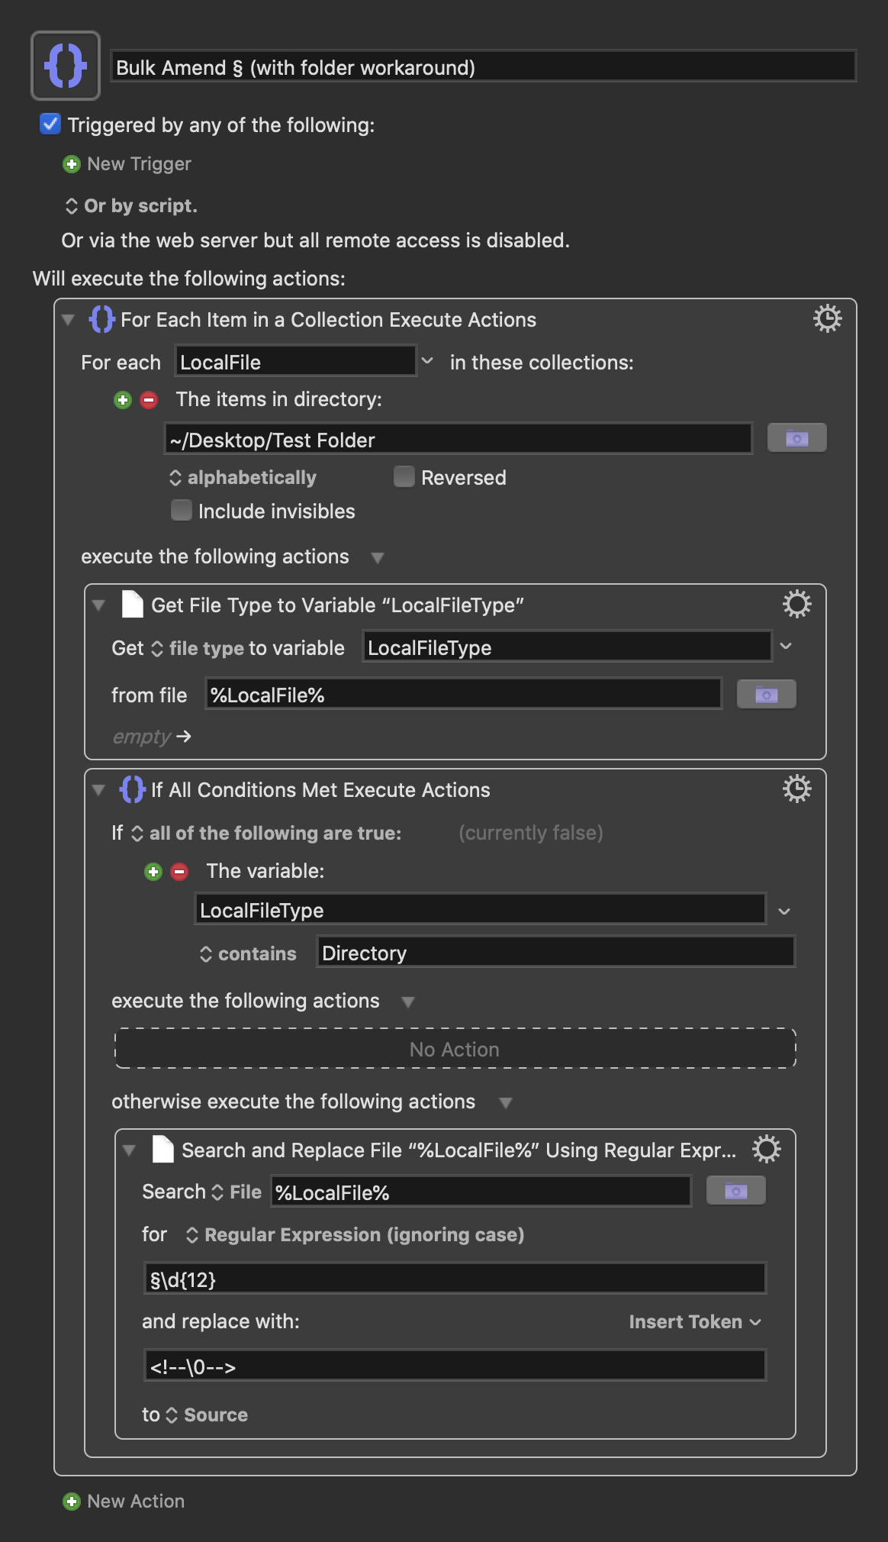Open the contains condition operator popup
The height and width of the screenshot is (1542, 888).
[x=248, y=954]
